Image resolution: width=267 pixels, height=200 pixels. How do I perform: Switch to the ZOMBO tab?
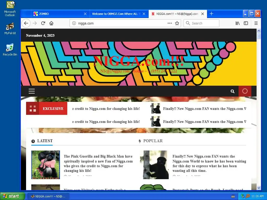tap(60, 14)
